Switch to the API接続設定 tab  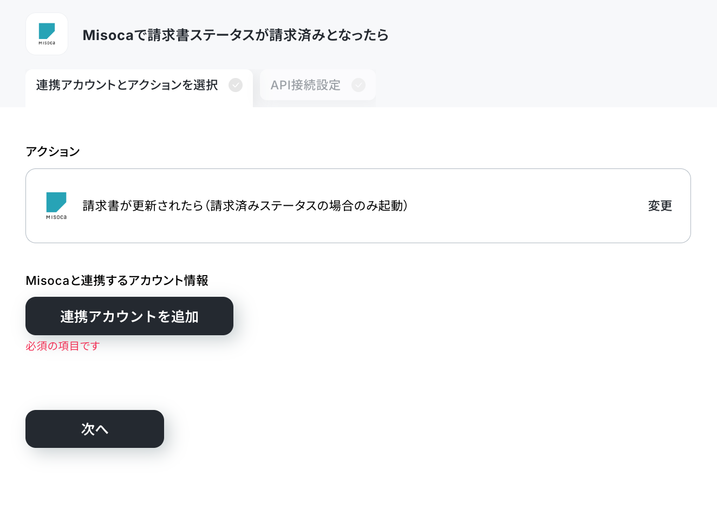pyautogui.click(x=317, y=85)
